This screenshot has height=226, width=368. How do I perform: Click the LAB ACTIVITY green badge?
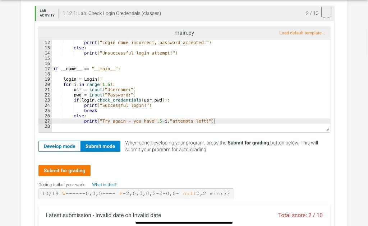pyautogui.click(x=47, y=13)
